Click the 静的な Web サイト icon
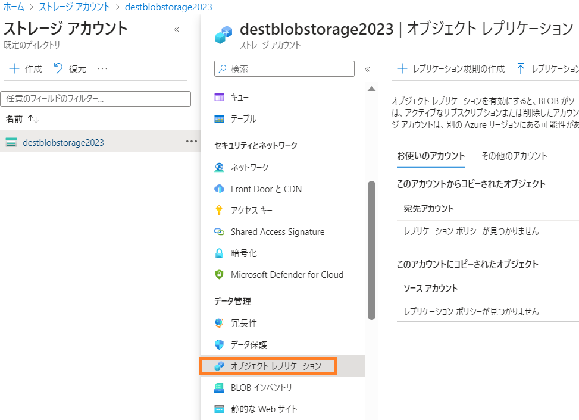This screenshot has width=579, height=420. (220, 409)
